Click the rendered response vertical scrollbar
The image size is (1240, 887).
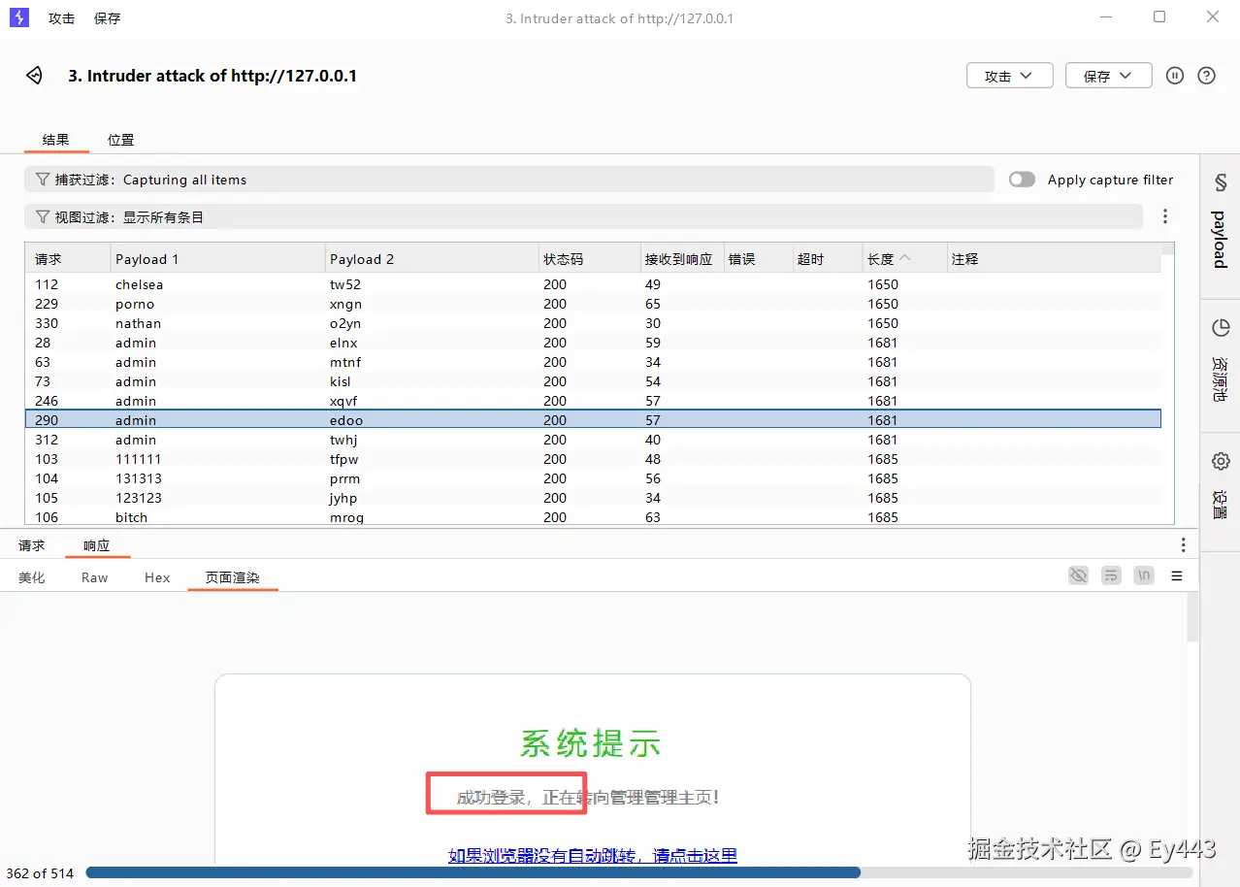point(1192,616)
